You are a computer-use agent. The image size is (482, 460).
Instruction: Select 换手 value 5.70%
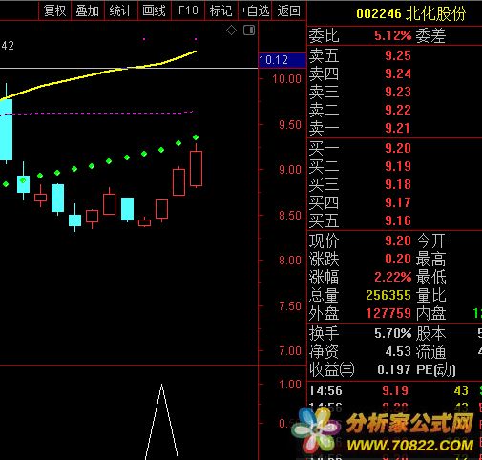tap(392, 333)
